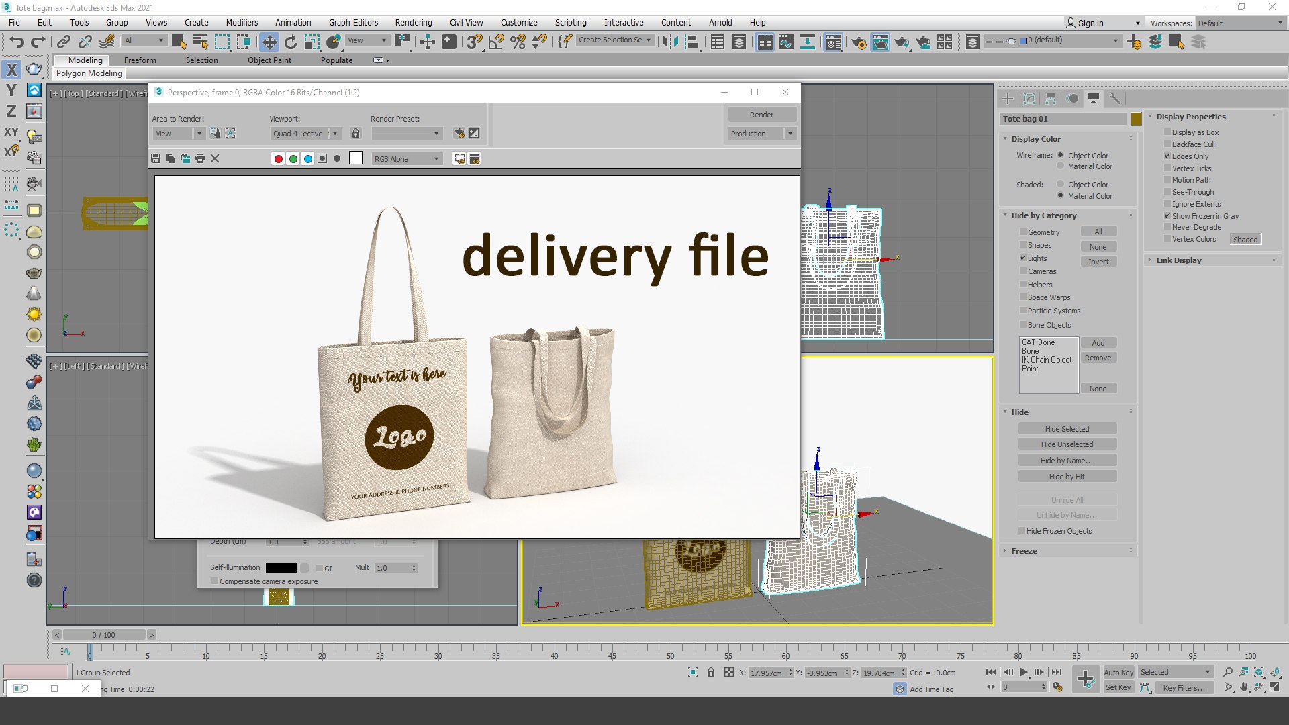Viewport: 1289px width, 725px height.
Task: Open the Render Setup teapot icon
Action: coord(859,42)
